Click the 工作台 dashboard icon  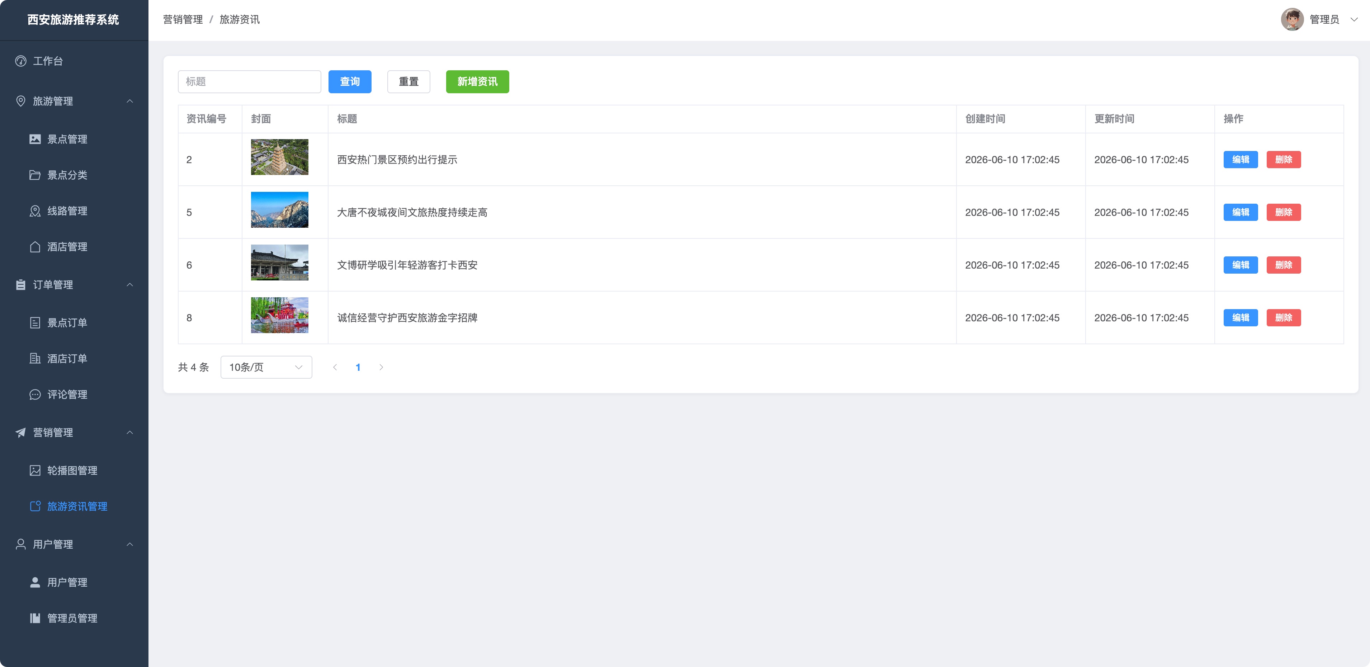pyautogui.click(x=21, y=61)
